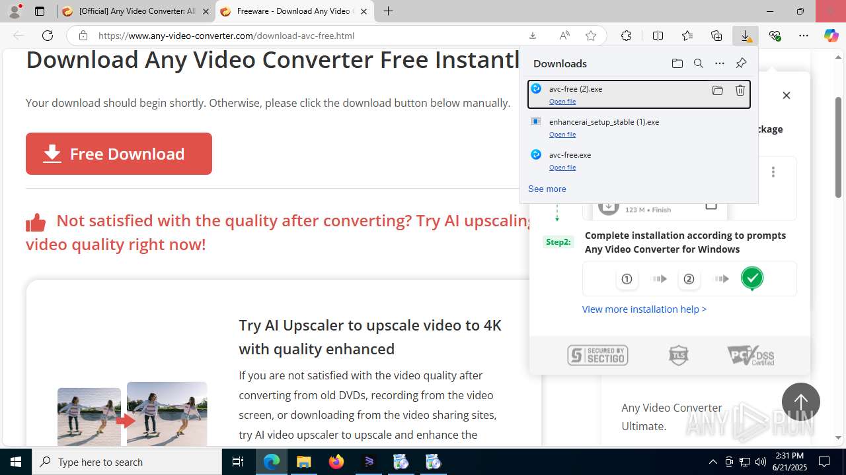Open file link for avc-free (2).exe

point(562,102)
